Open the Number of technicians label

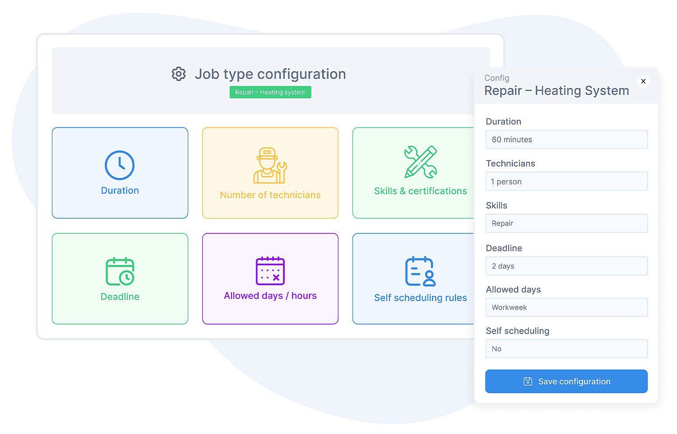[270, 195]
